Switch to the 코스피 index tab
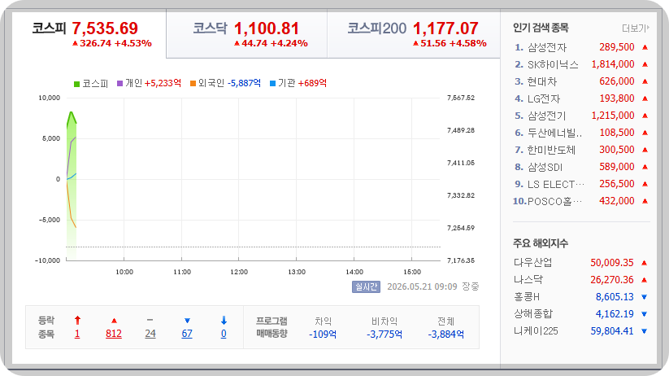This screenshot has height=376, width=669. click(x=89, y=33)
